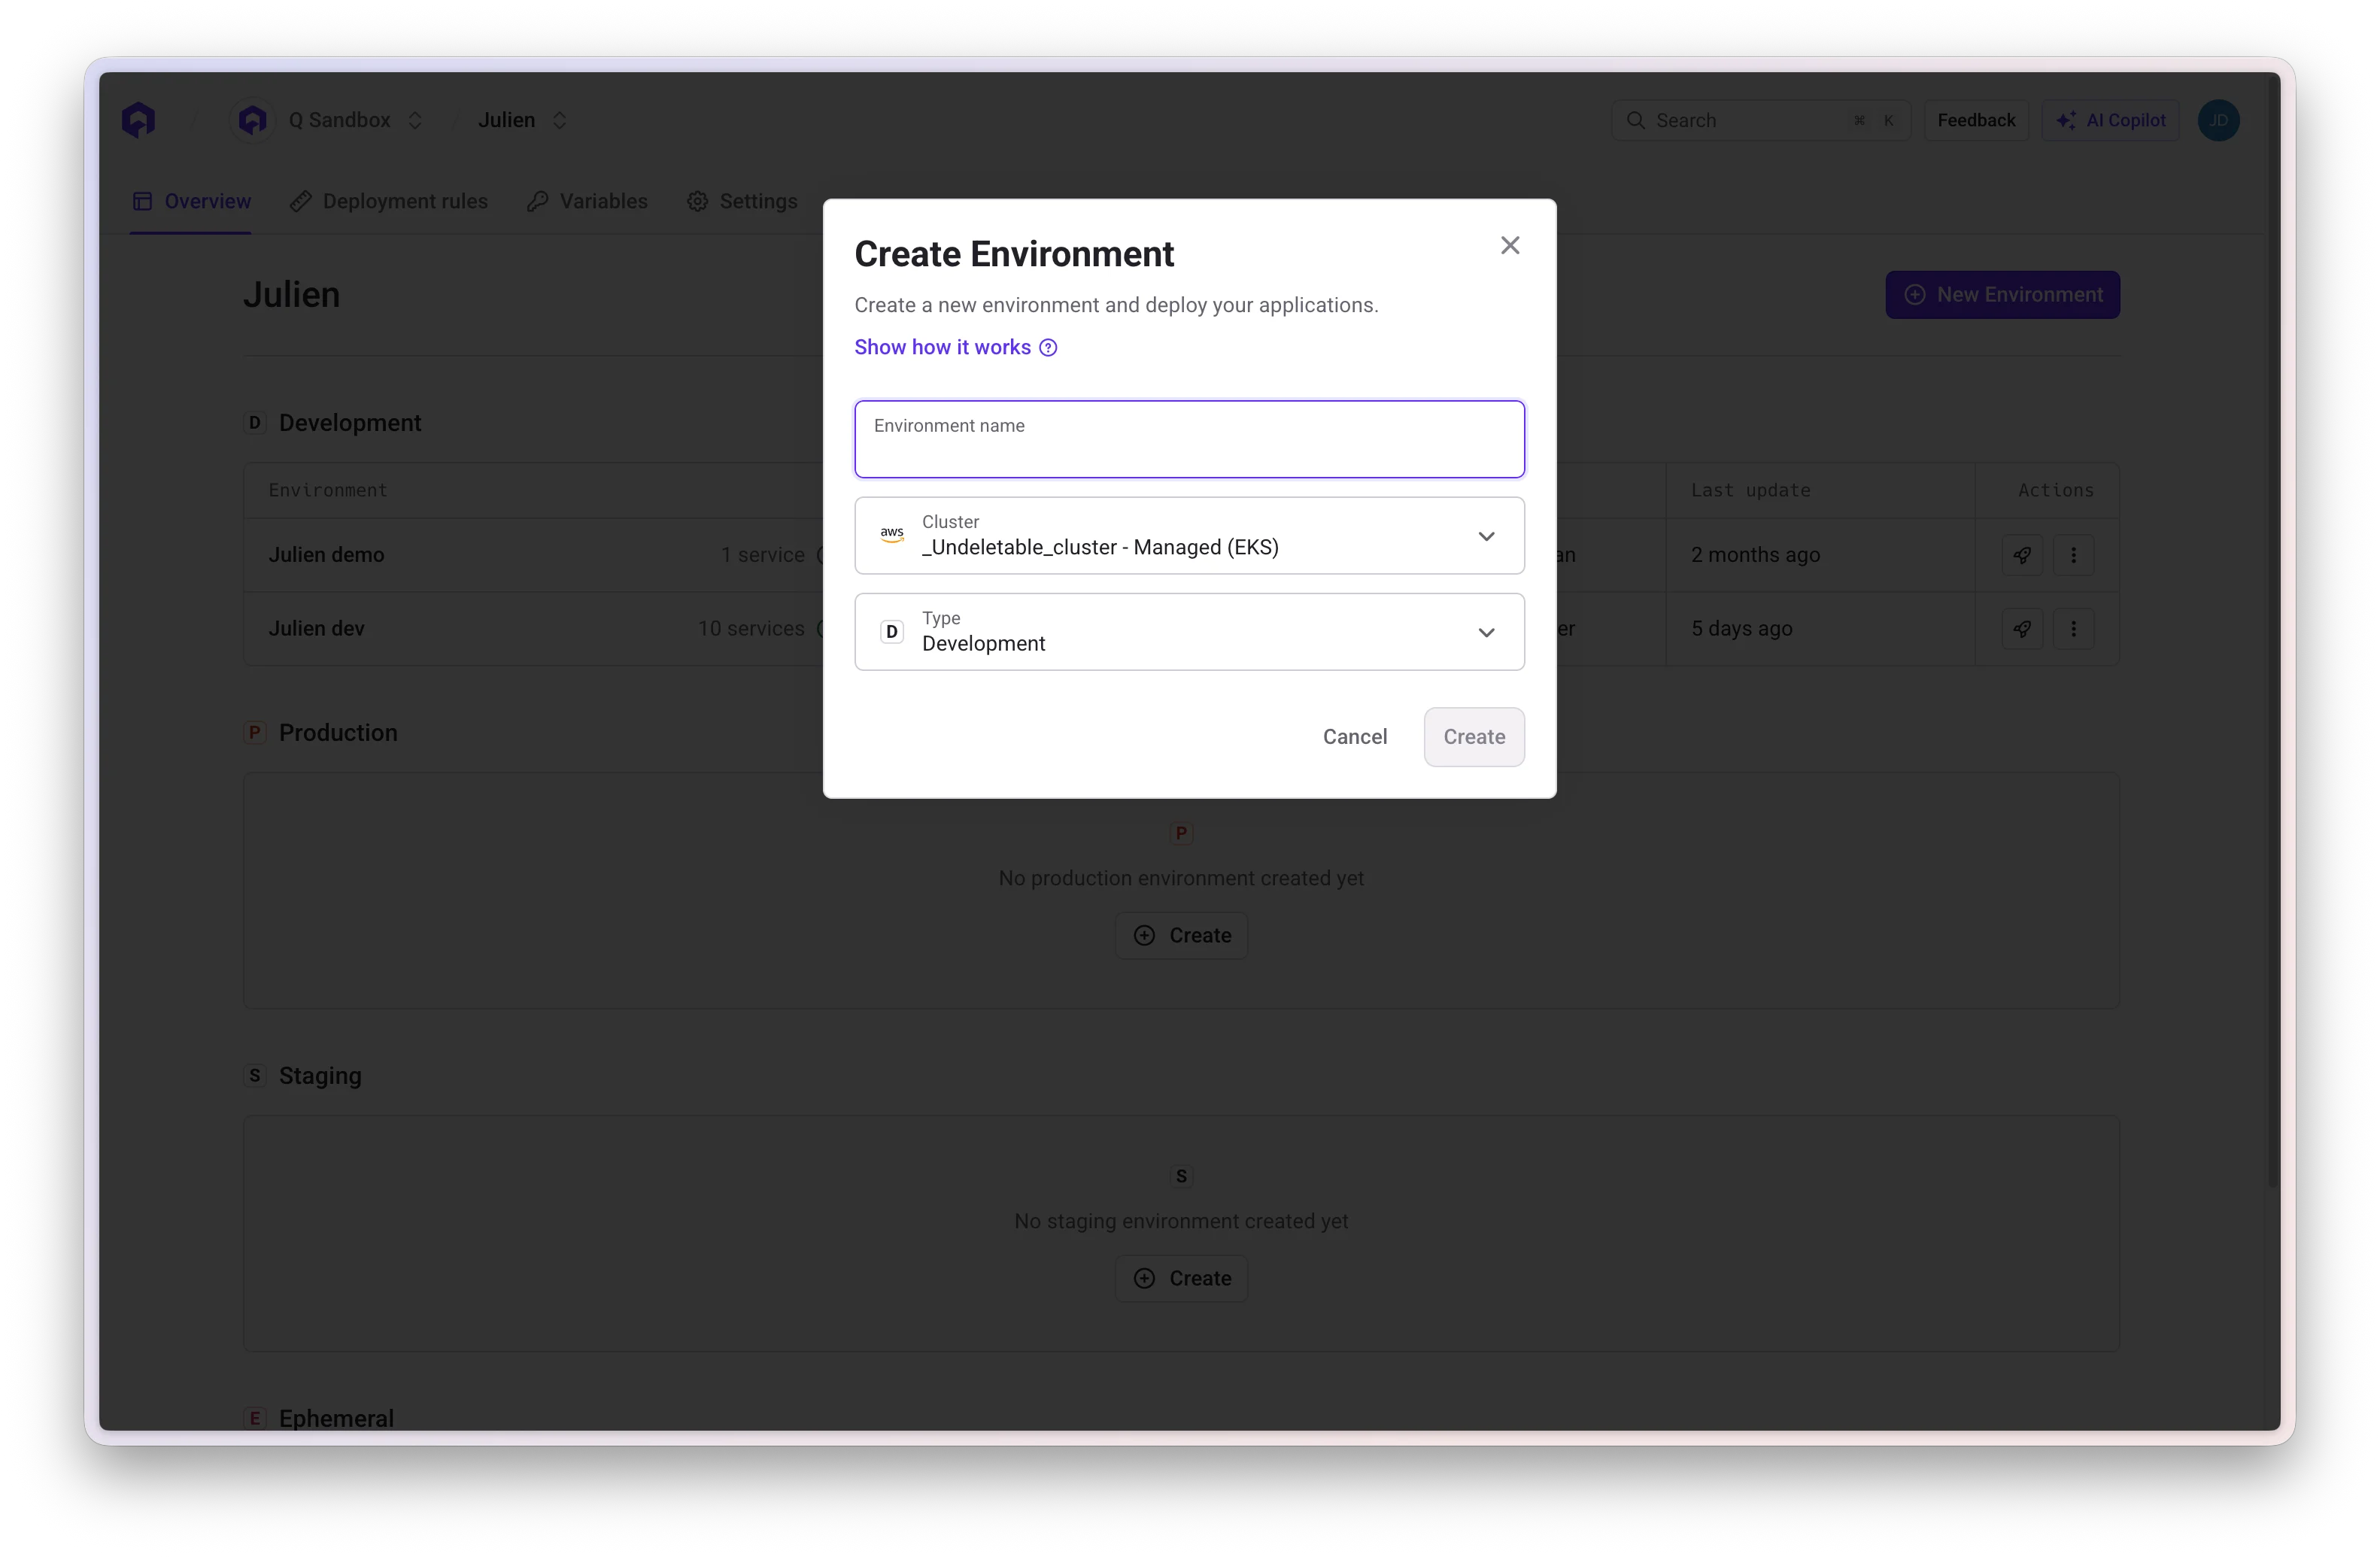Click the D badge in Type field
The width and height of the screenshot is (2380, 1557).
[x=892, y=632]
